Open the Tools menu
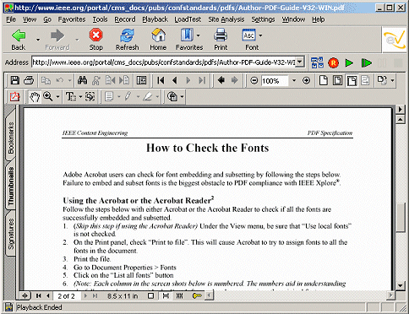409x314 pixels. [100, 19]
